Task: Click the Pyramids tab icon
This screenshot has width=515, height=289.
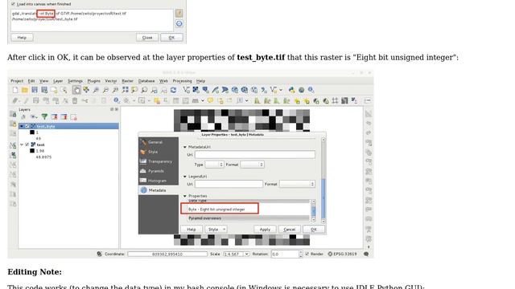Action: (x=143, y=171)
